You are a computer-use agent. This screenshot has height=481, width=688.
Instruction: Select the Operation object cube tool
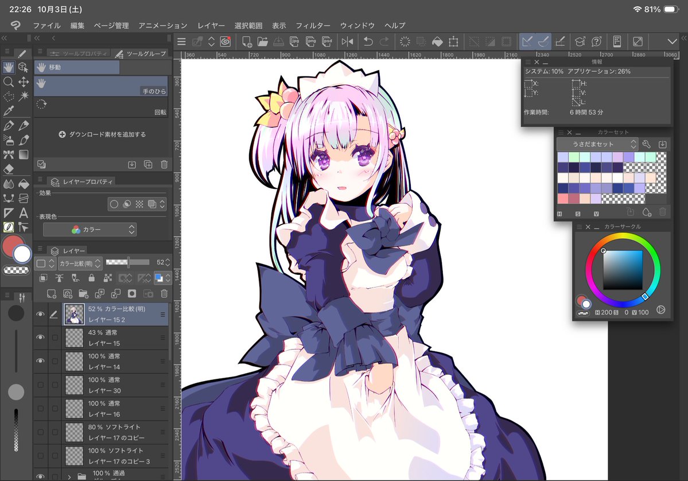point(24,67)
